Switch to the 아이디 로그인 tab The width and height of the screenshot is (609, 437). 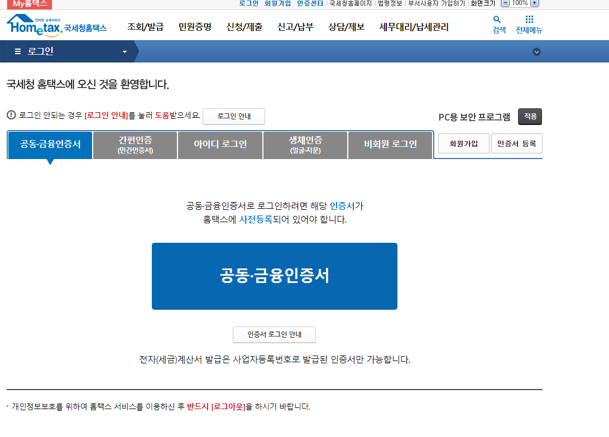click(220, 145)
